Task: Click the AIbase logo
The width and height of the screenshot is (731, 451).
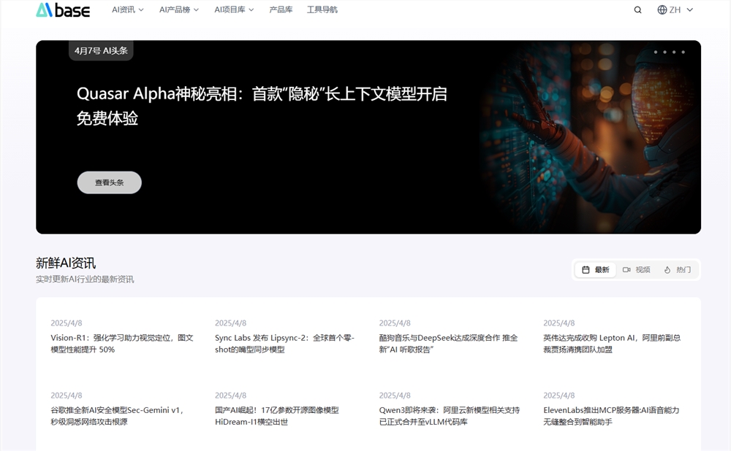Action: (62, 9)
